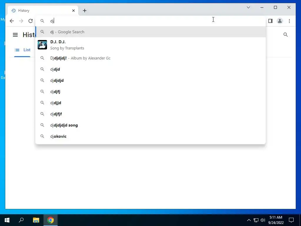Choose the 'djdjdjd' suggestion
This screenshot has height=226, width=301.
[x=150, y=80]
